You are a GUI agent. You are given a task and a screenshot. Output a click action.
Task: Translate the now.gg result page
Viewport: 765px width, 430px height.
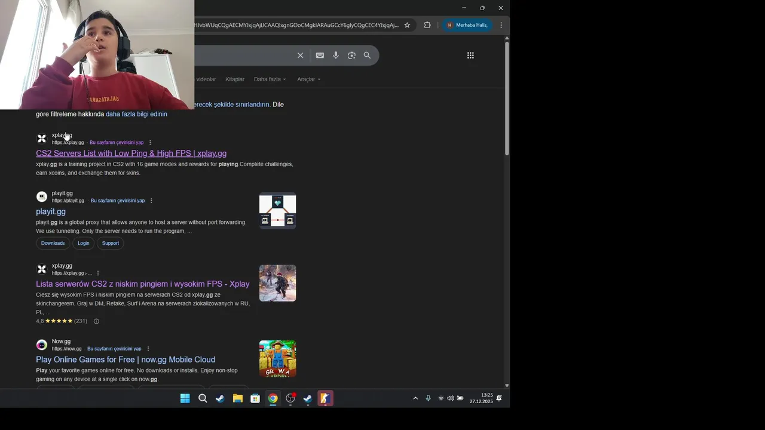[114, 349]
